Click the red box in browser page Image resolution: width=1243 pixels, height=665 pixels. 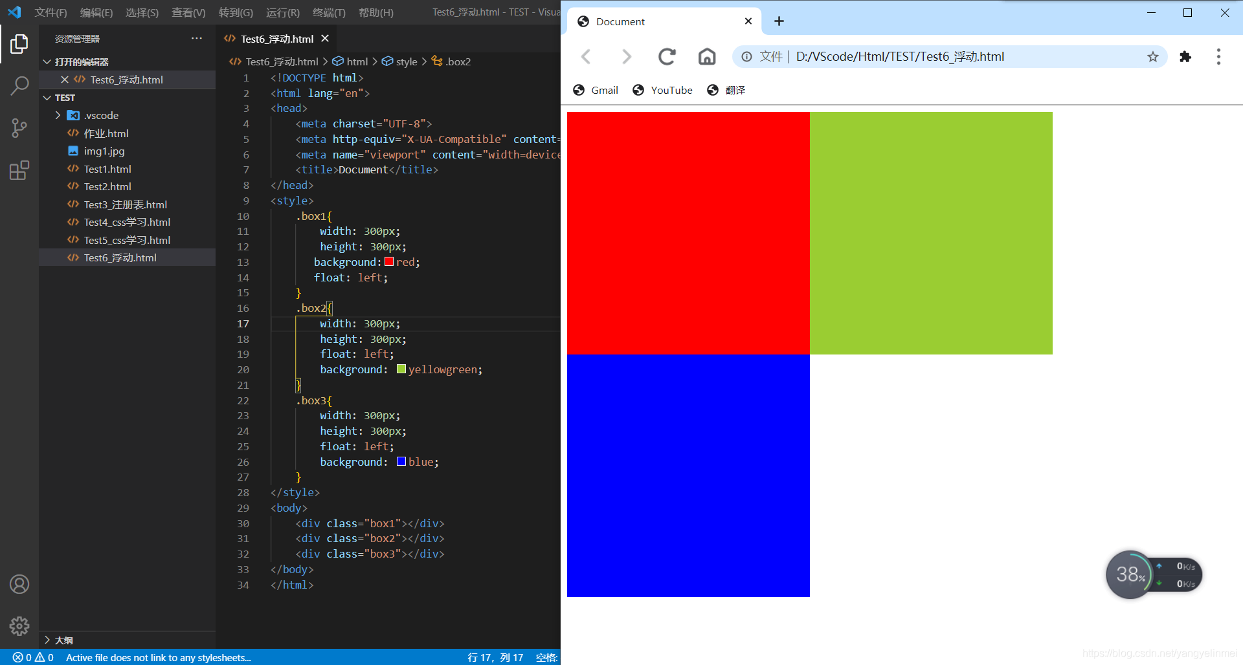[688, 233]
